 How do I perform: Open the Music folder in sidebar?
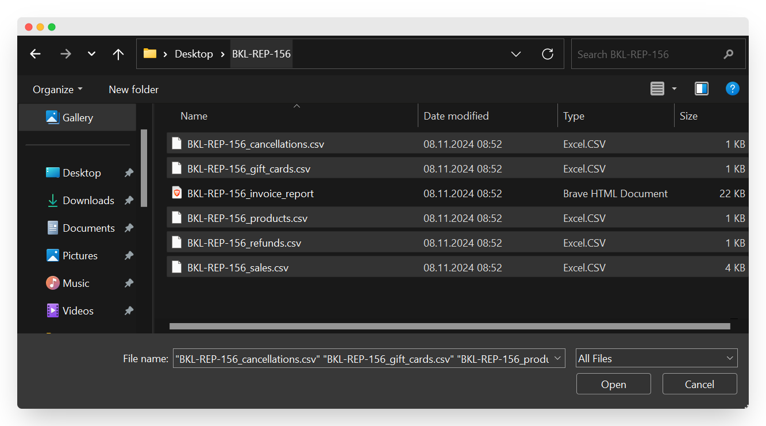tap(76, 283)
